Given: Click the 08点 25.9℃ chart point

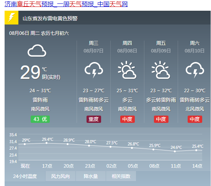Looking at the screenshot, I should click(x=154, y=149).
